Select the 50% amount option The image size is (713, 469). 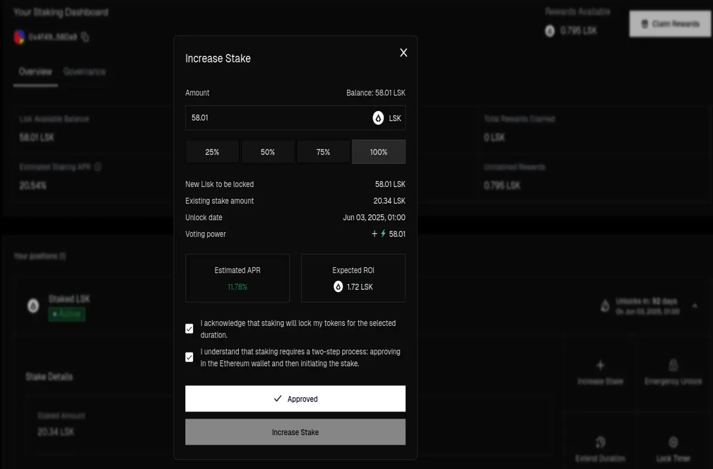coord(268,152)
